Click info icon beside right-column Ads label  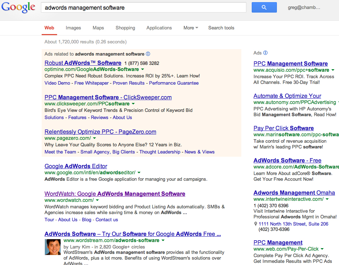(265, 53)
